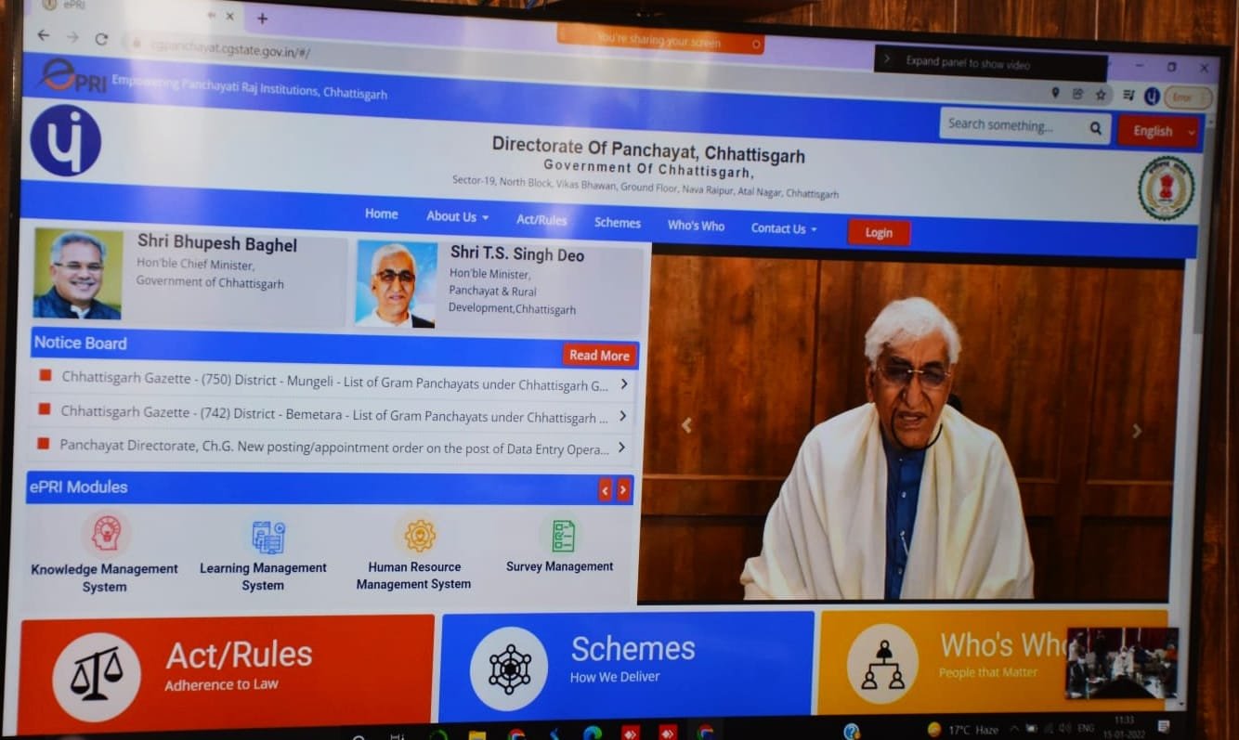
Task: Open the Schemes menu item
Action: [x=618, y=223]
